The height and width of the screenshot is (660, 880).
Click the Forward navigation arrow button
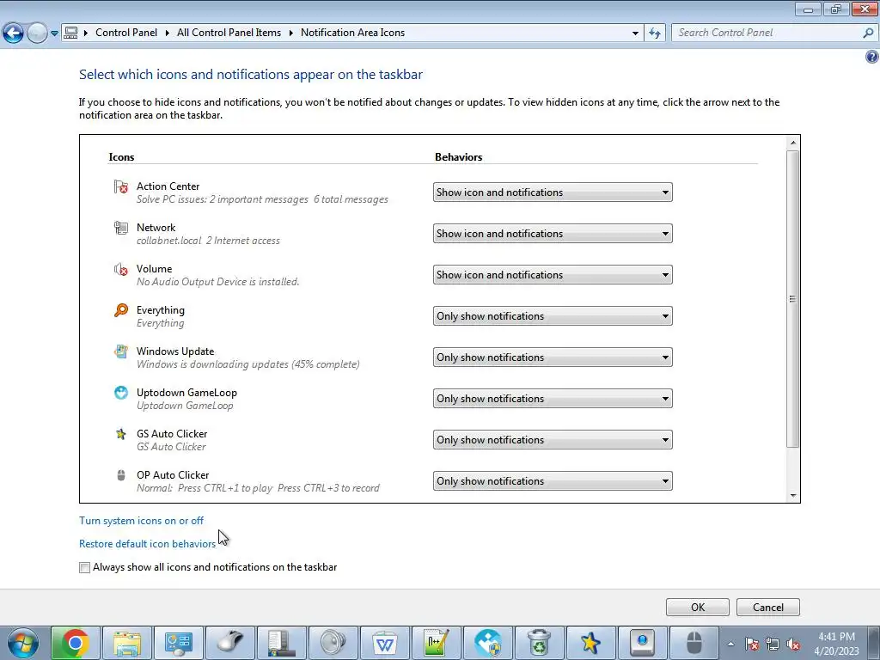(37, 34)
